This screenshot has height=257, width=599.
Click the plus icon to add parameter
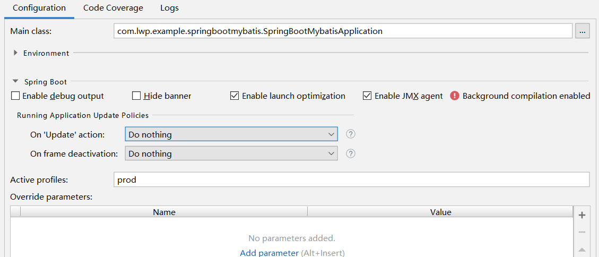[582, 215]
